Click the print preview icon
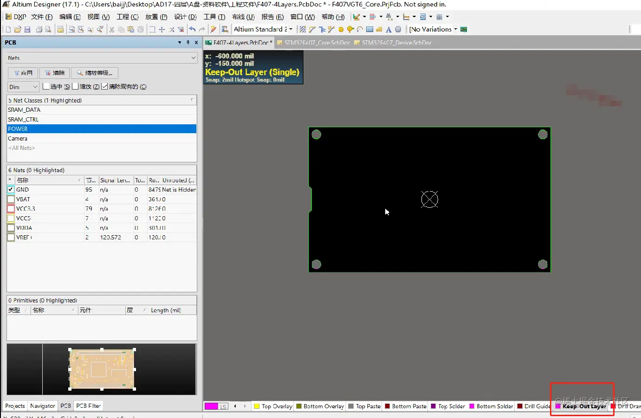The width and height of the screenshot is (641, 418). 48,29
